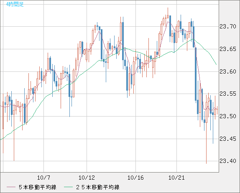Click the 23.40 price axis label
Screen dimensions: 240x193
[x=228, y=161]
